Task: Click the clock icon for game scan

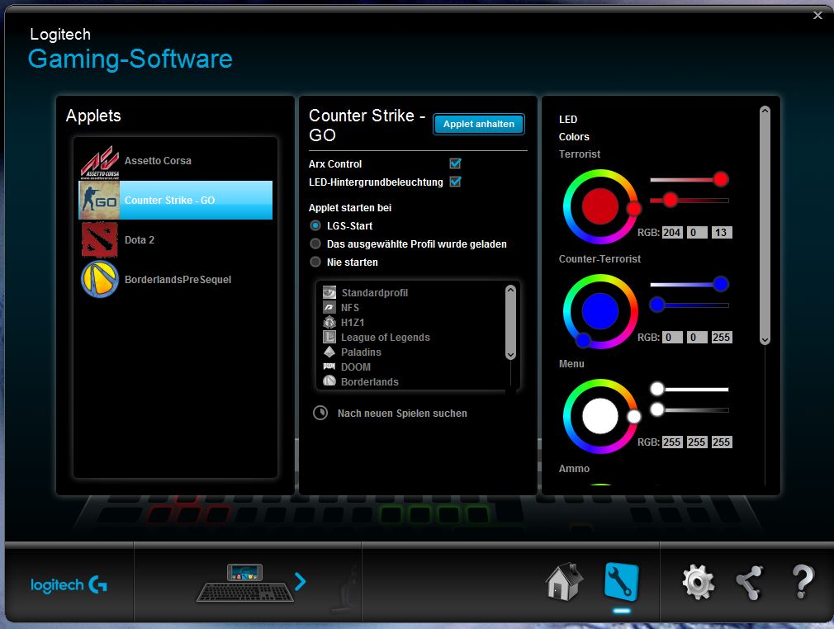Action: [320, 413]
